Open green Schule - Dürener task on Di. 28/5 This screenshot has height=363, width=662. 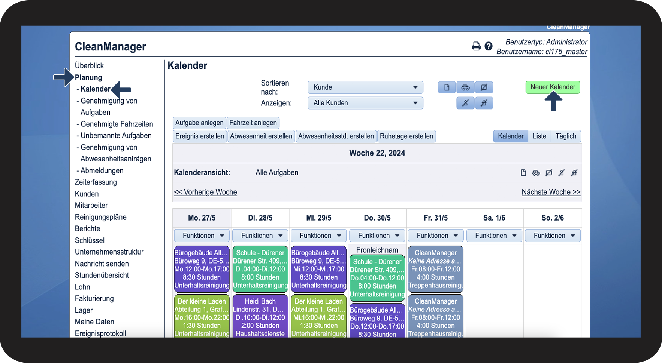[260, 269]
